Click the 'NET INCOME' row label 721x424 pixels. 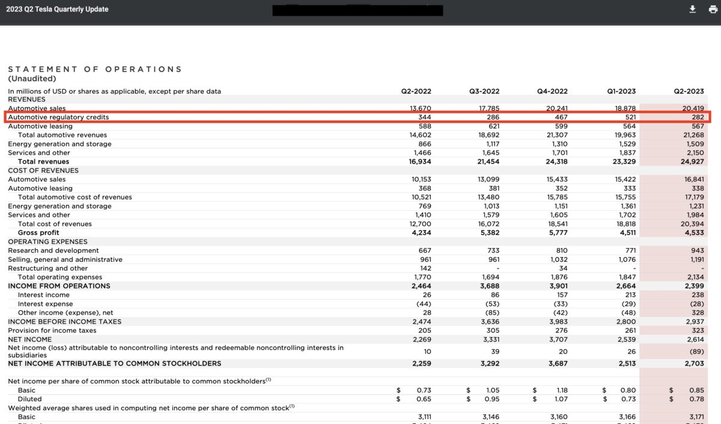pos(29,339)
